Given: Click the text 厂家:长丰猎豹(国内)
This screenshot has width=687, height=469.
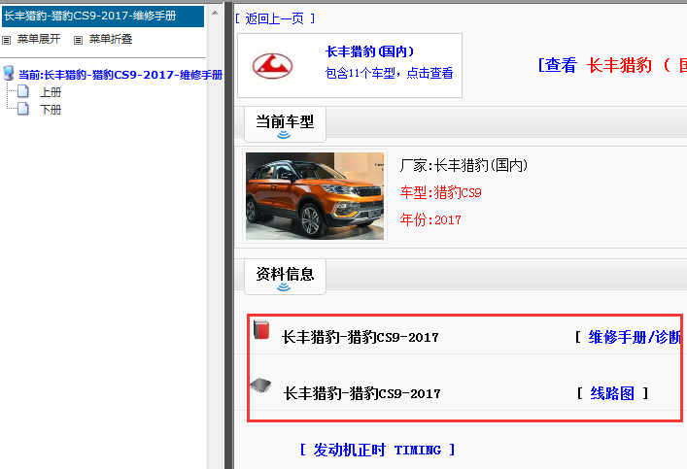Looking at the screenshot, I should coord(464,165).
